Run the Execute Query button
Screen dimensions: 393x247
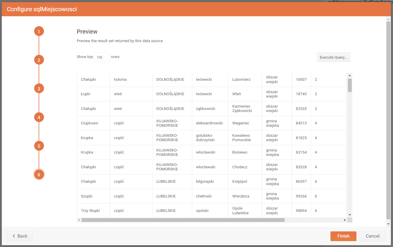click(x=333, y=57)
